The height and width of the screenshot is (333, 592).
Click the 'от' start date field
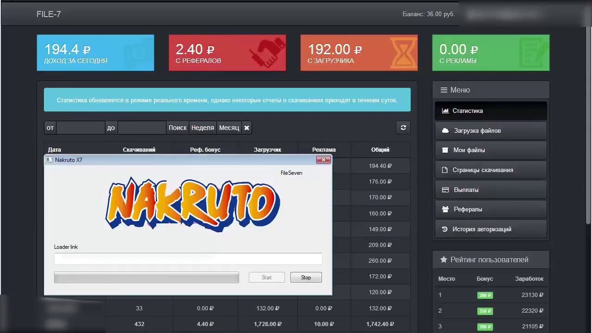click(x=80, y=128)
